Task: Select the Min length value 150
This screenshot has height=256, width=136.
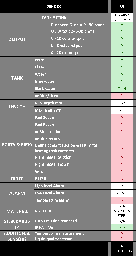Action: tap(122, 103)
